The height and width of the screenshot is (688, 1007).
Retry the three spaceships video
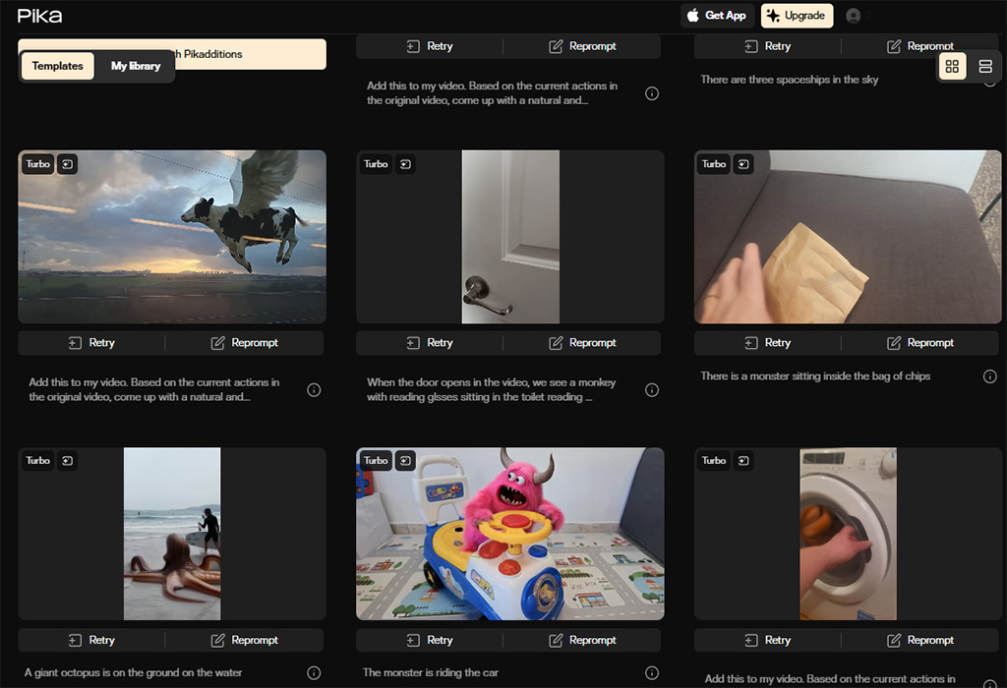point(767,46)
